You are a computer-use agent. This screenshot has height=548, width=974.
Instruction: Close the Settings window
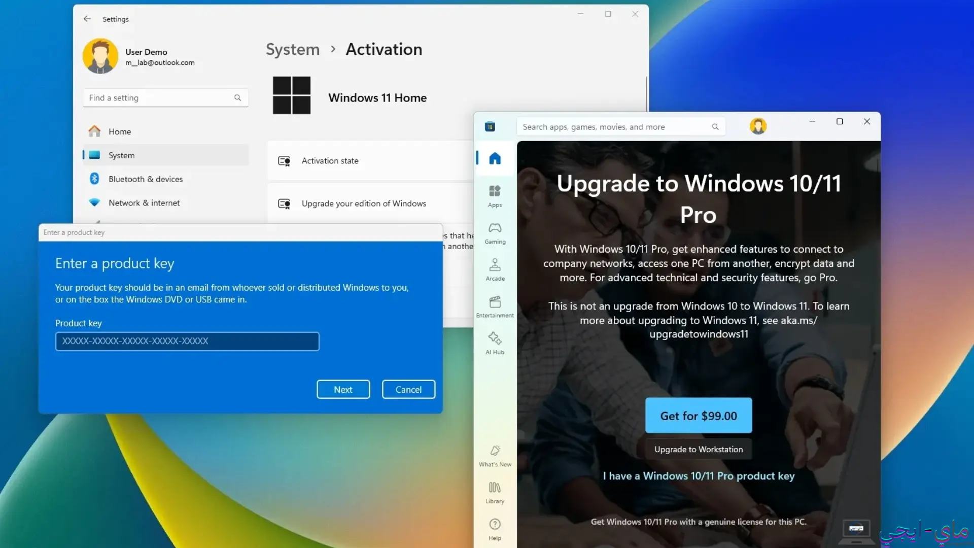coord(635,14)
